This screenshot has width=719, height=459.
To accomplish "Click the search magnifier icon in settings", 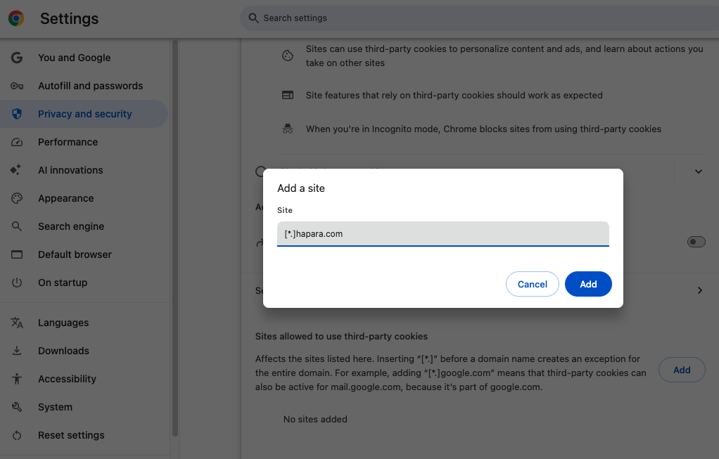I will [253, 18].
